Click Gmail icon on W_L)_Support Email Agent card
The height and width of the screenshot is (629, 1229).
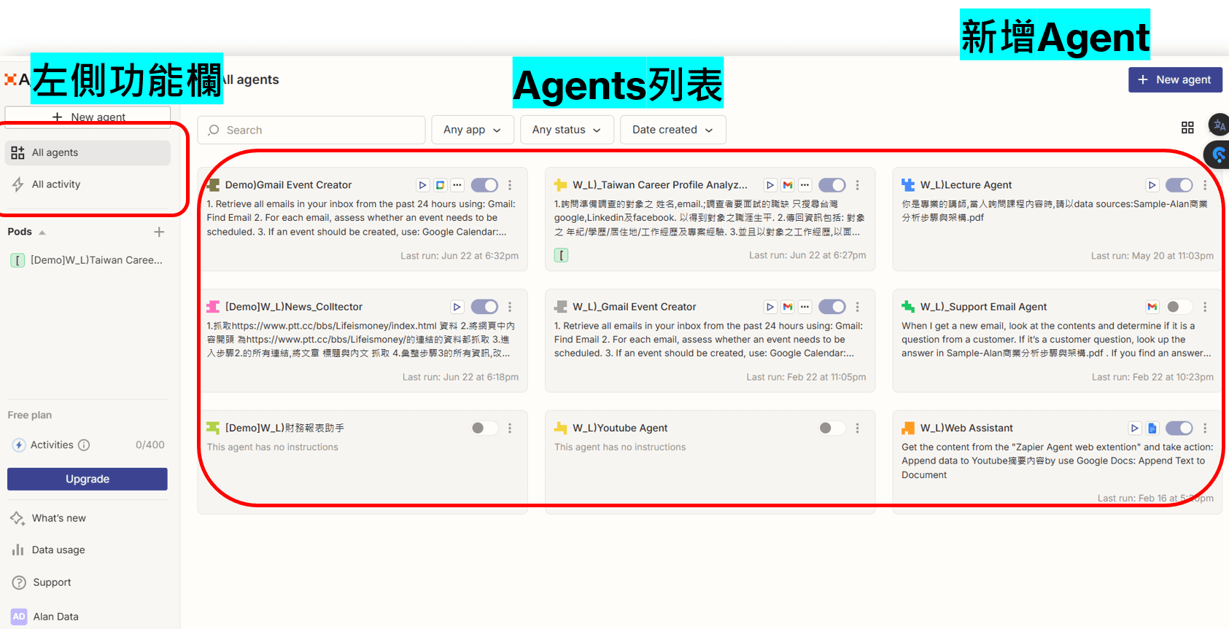(x=1152, y=307)
